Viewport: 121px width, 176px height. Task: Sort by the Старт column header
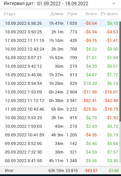click(x=10, y=14)
